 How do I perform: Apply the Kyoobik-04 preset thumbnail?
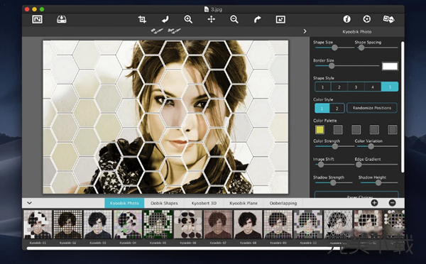[128, 224]
